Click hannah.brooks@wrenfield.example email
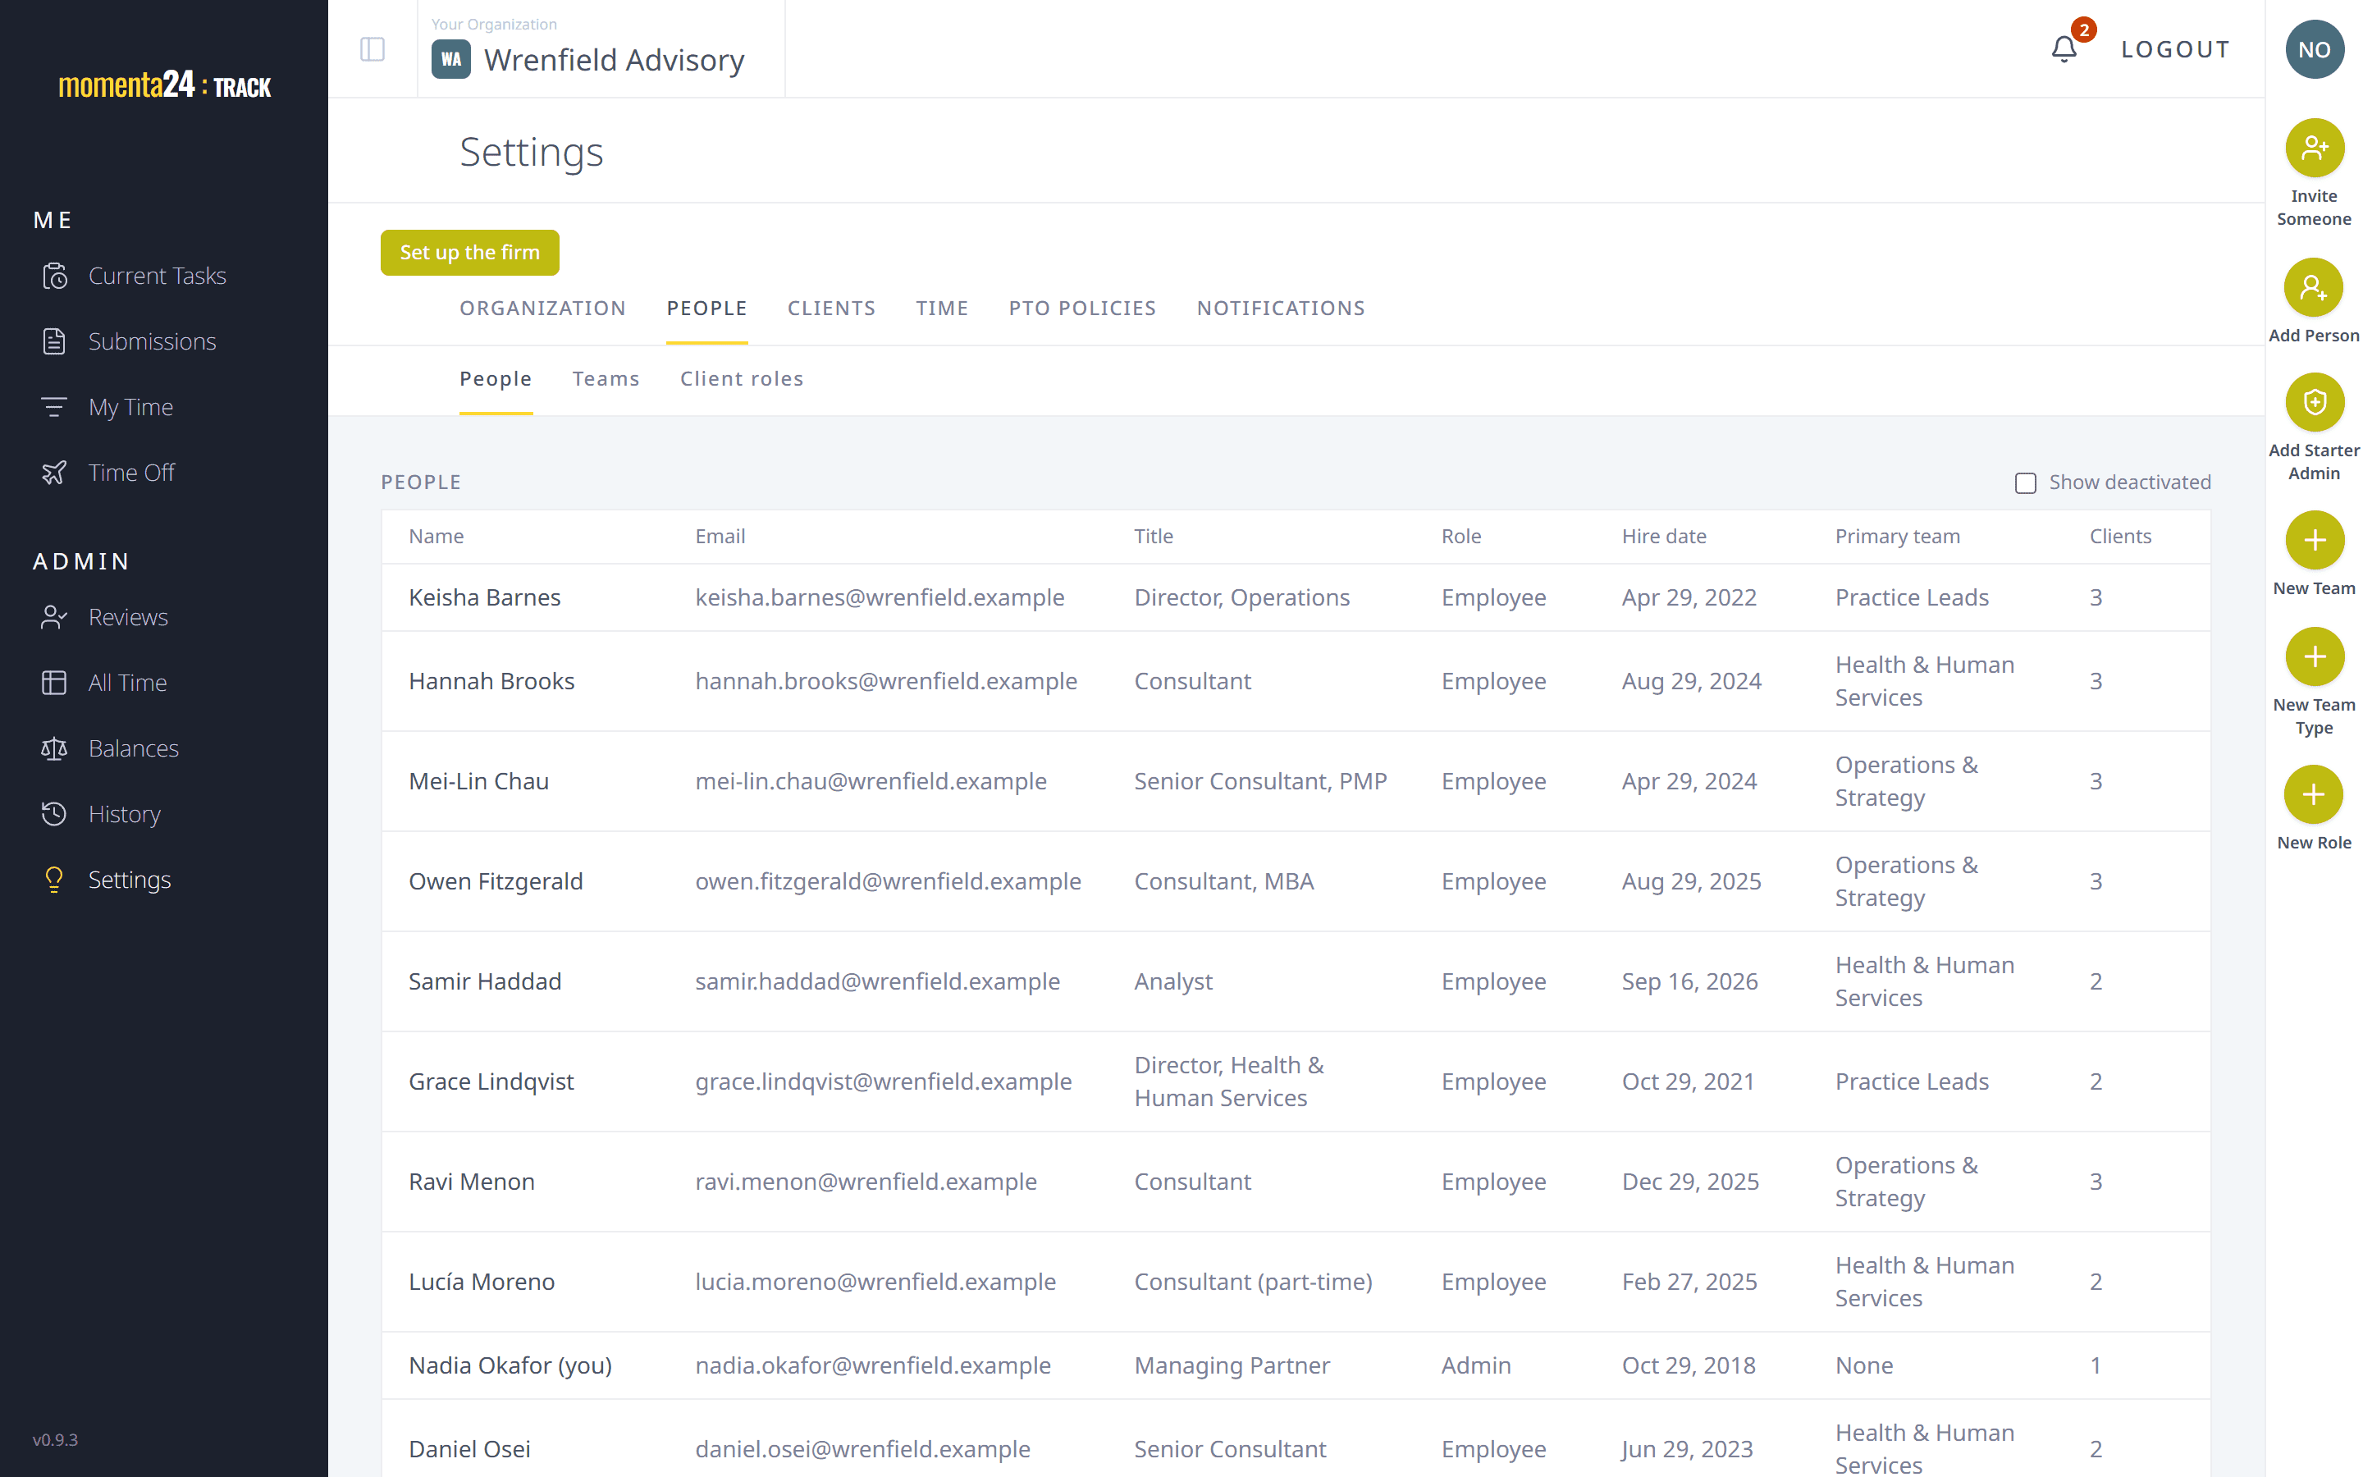 [885, 681]
